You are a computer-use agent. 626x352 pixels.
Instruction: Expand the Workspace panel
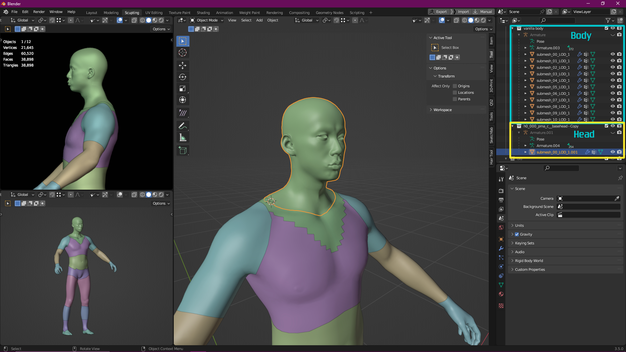(442, 110)
